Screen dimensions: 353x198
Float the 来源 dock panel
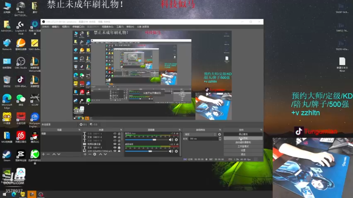(121, 130)
